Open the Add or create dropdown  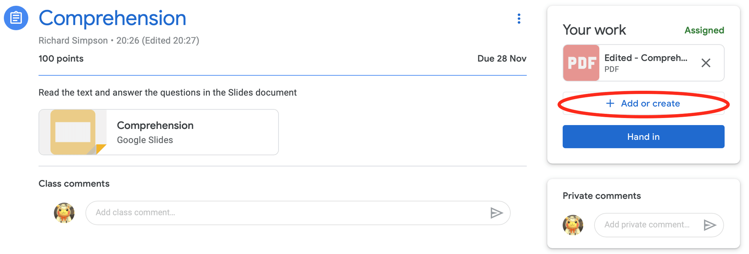[x=643, y=103]
